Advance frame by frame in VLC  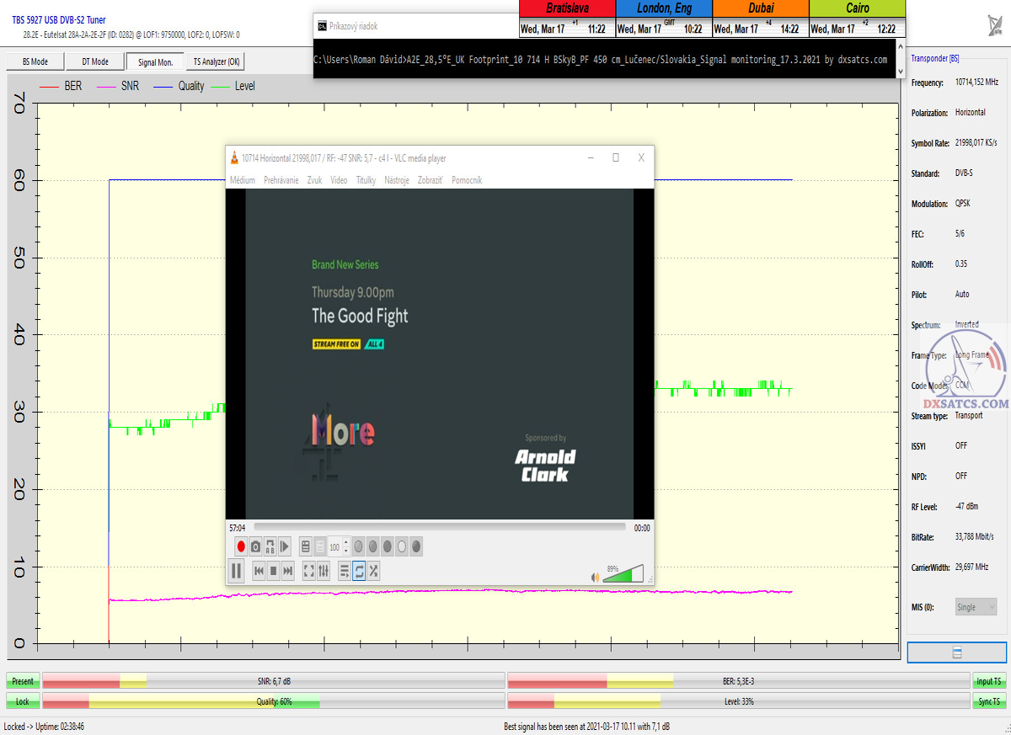click(x=285, y=546)
